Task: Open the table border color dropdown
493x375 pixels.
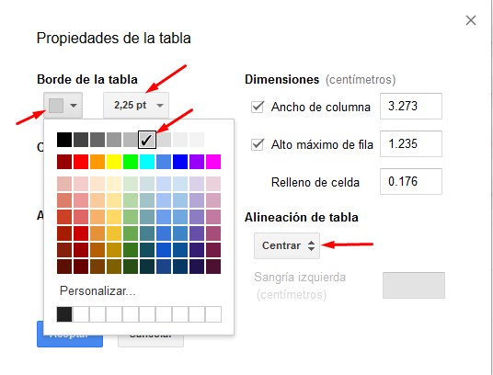Action: pos(63,105)
